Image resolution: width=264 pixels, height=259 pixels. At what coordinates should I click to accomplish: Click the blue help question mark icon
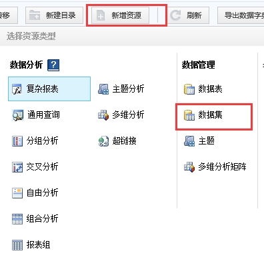click(x=53, y=65)
